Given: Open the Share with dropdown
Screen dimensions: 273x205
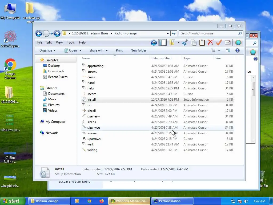Looking at the screenshot, I should pos(99,50).
